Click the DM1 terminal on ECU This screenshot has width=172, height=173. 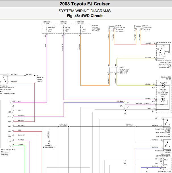coord(10,132)
